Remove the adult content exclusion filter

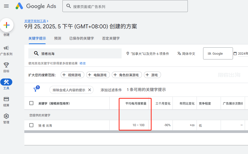[90, 90]
